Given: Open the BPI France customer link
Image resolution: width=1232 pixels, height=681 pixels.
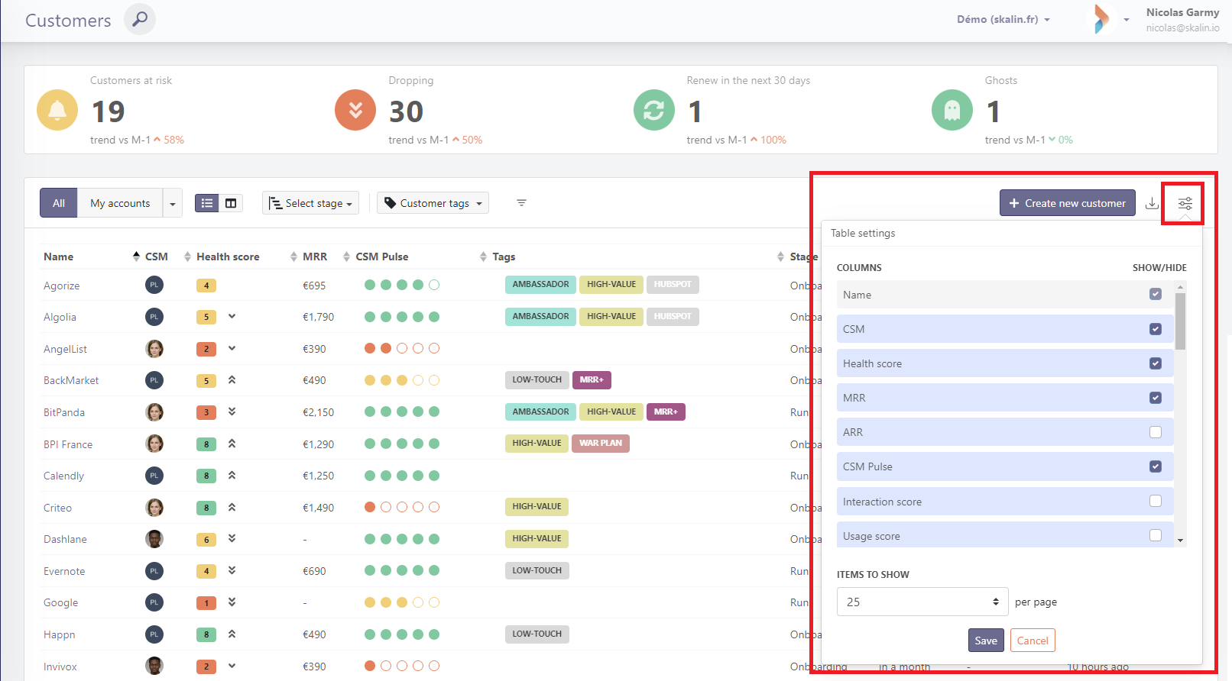Looking at the screenshot, I should pos(68,444).
